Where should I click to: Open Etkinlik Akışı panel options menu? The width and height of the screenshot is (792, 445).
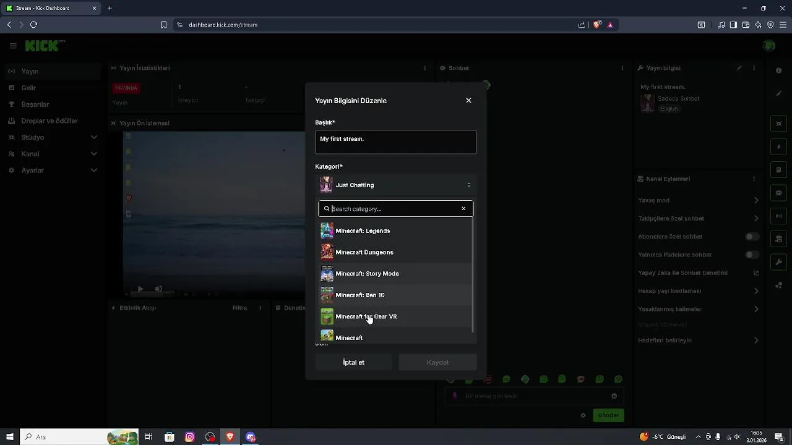[260, 308]
